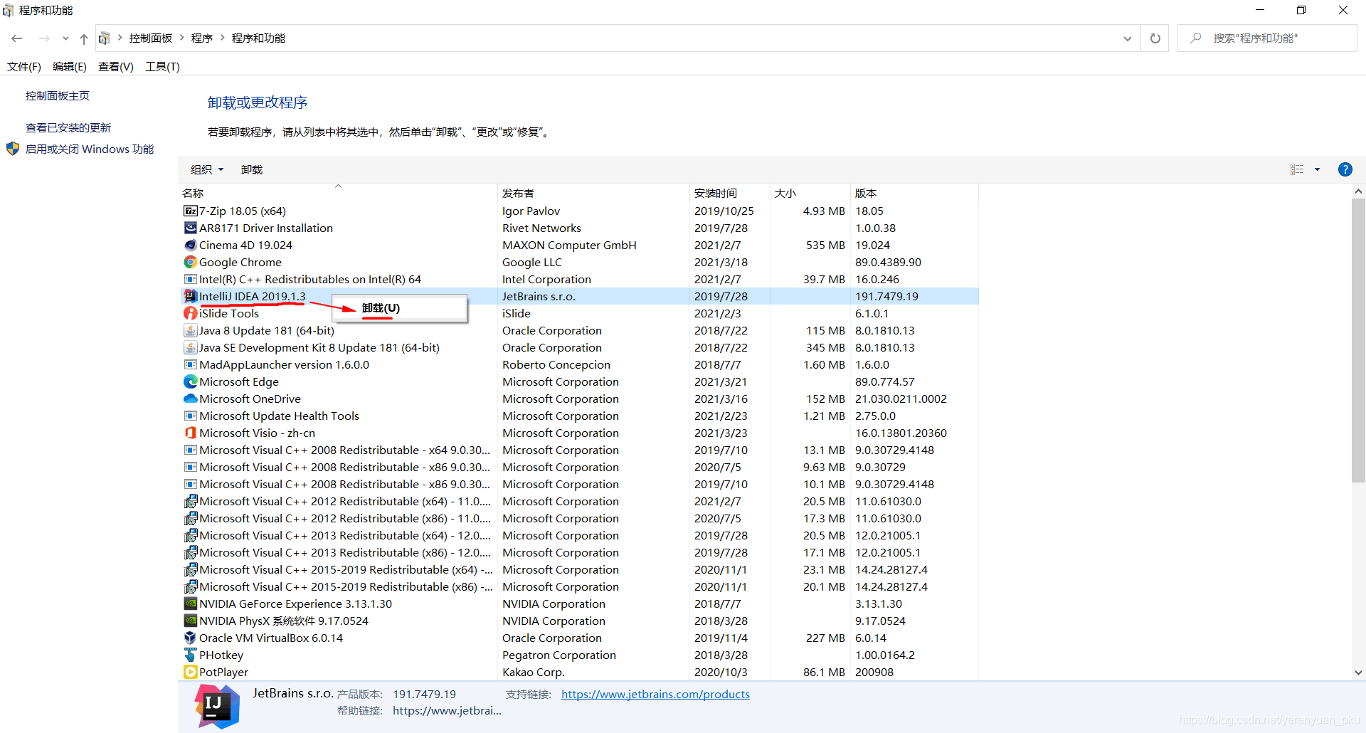Open the 查看(V) menu

pos(116,66)
